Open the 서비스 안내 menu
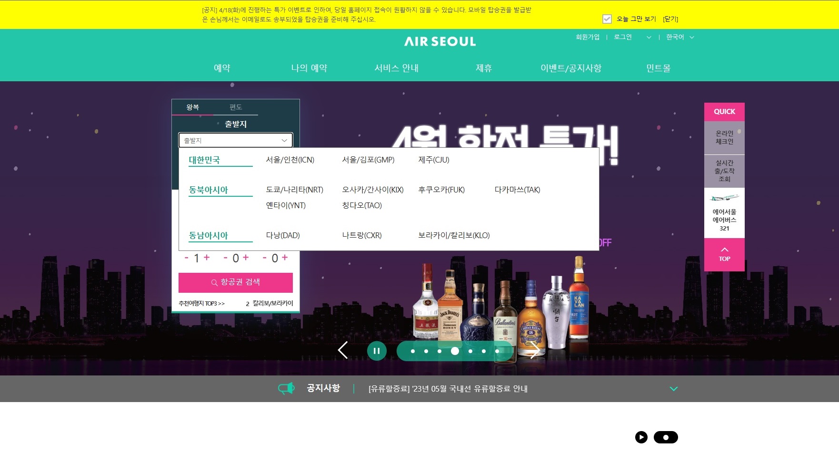 tap(397, 68)
